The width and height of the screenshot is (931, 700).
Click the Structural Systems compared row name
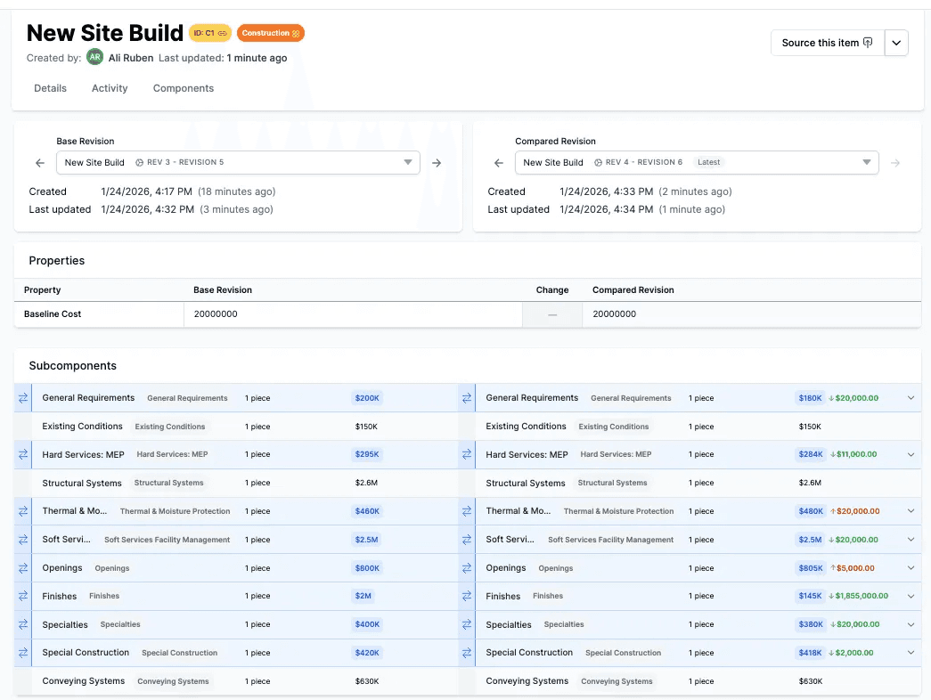pyautogui.click(x=526, y=483)
